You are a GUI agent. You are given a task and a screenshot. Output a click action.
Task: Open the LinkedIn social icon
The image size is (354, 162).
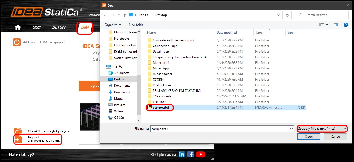182,154
